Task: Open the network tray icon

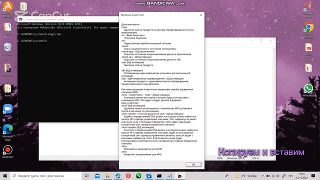Action: 273,175
